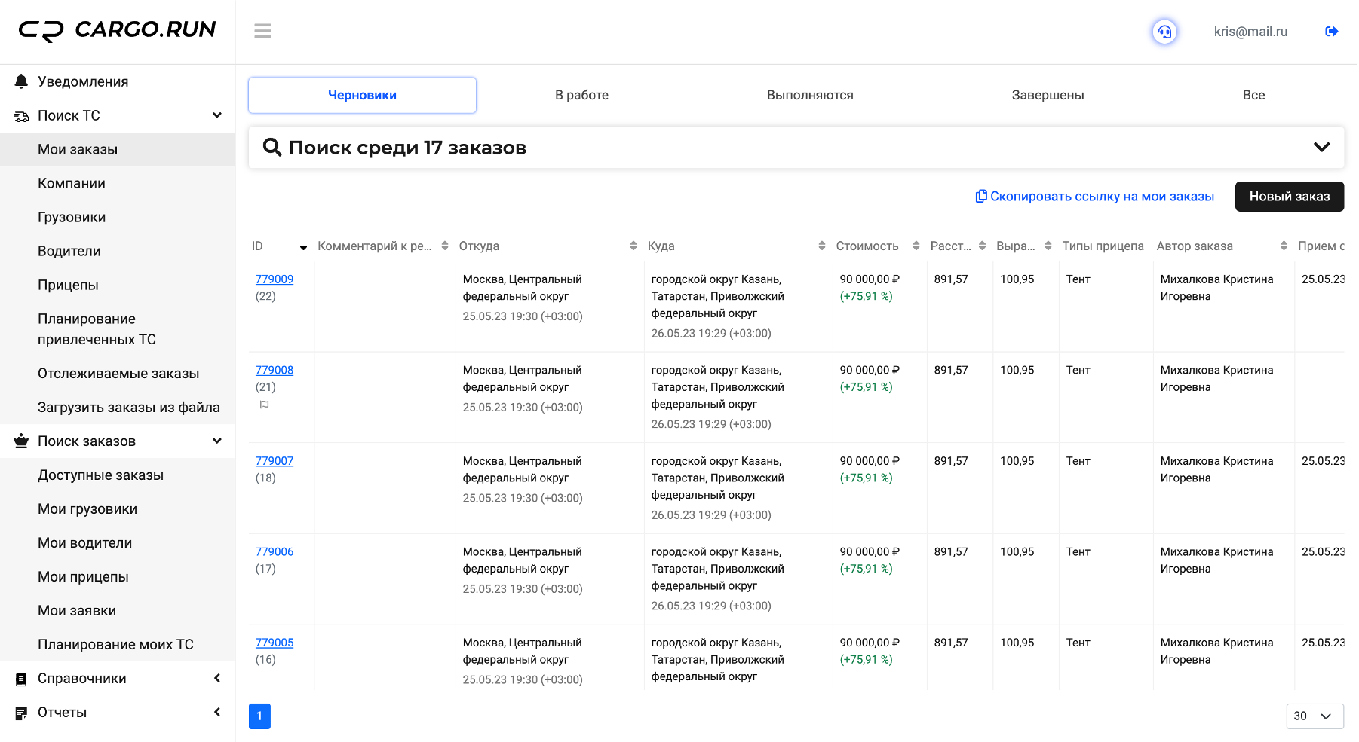Click the logout icon next to kris@mail.ru
1359x742 pixels.
point(1332,31)
